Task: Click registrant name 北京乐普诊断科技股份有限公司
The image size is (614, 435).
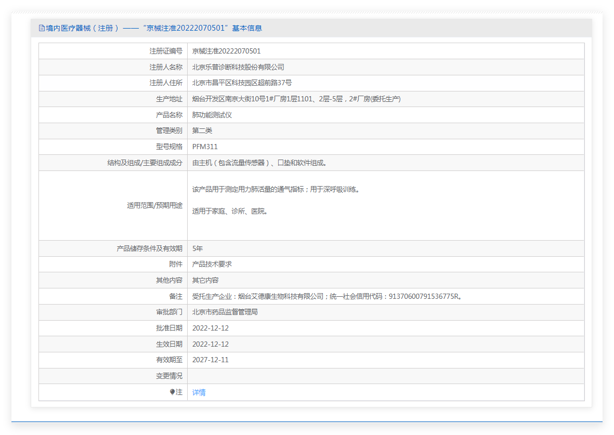Action: 238,68
